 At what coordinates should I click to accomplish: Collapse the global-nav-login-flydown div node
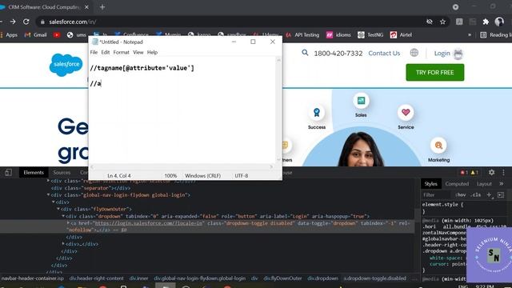click(48, 194)
